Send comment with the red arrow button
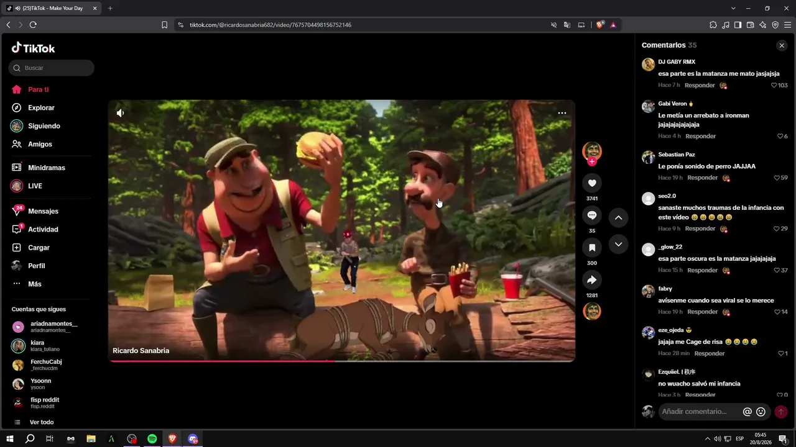Image resolution: width=796 pixels, height=447 pixels. click(781, 412)
